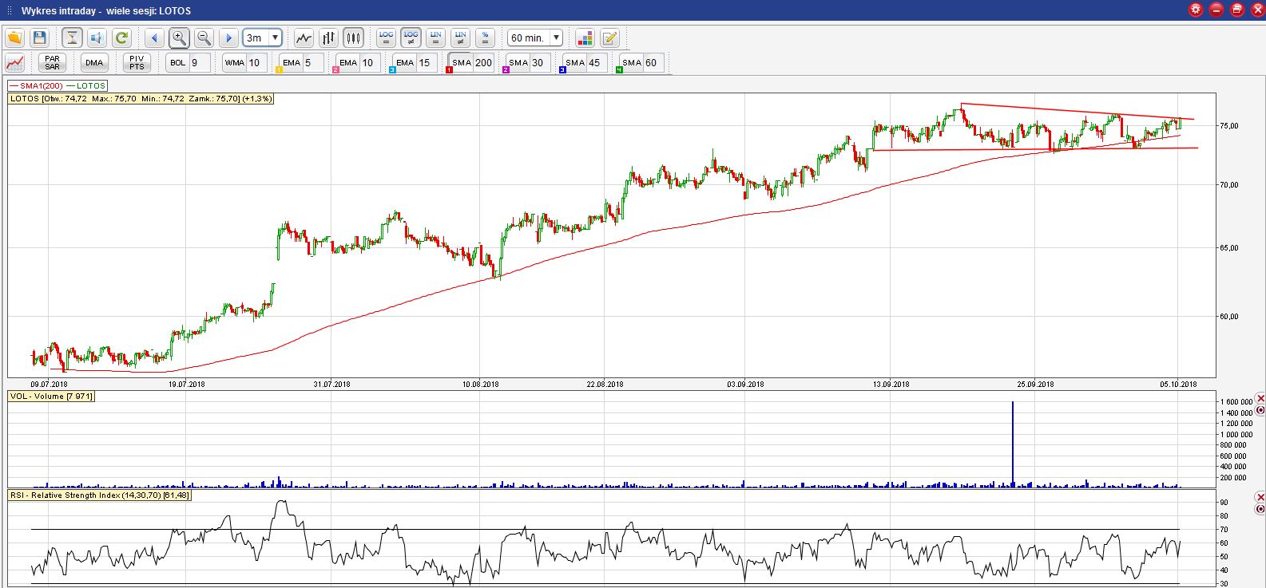This screenshot has width=1266, height=588.
Task: Edit the WMA period value field
Action: click(256, 62)
